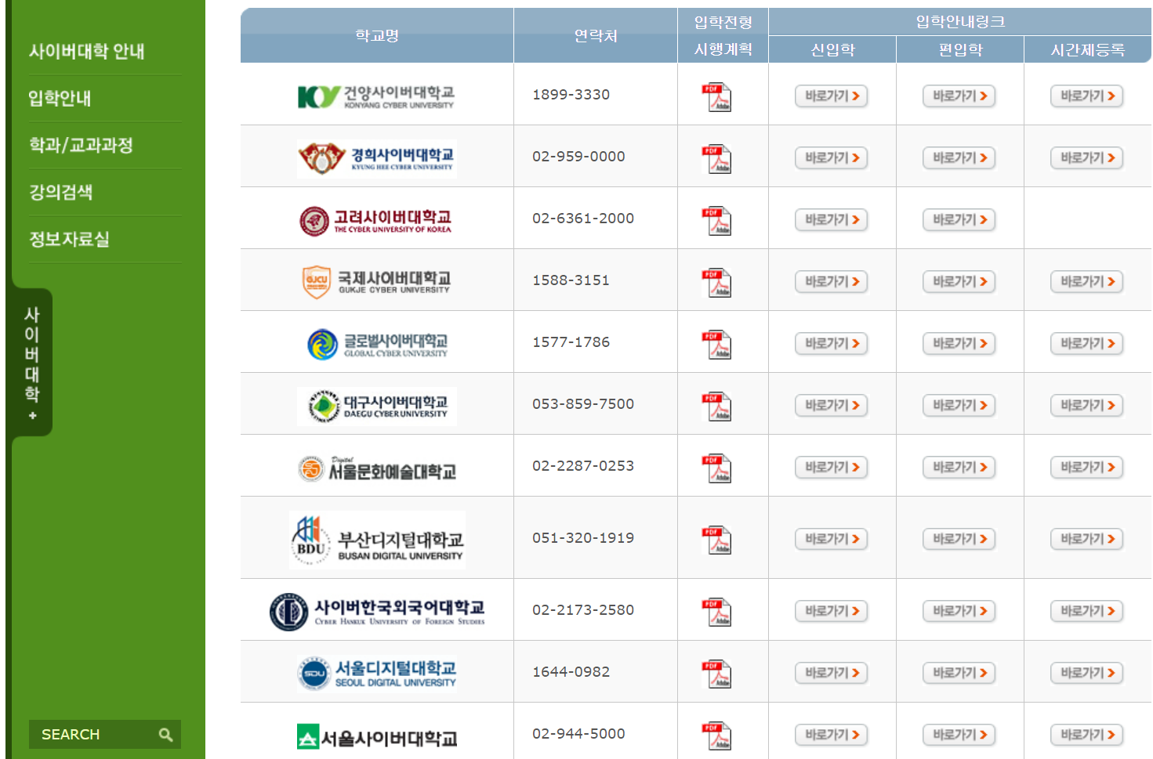Click 서울사이버대학교 logo

(x=377, y=737)
